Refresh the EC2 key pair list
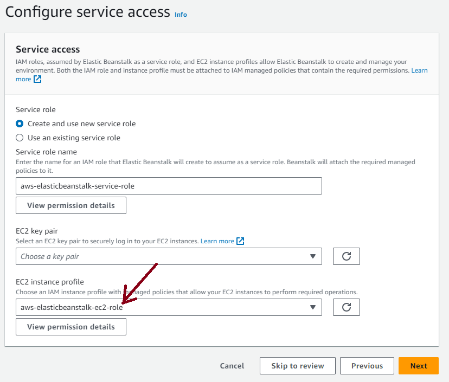Screen dimensions: 449x382 click(x=346, y=256)
